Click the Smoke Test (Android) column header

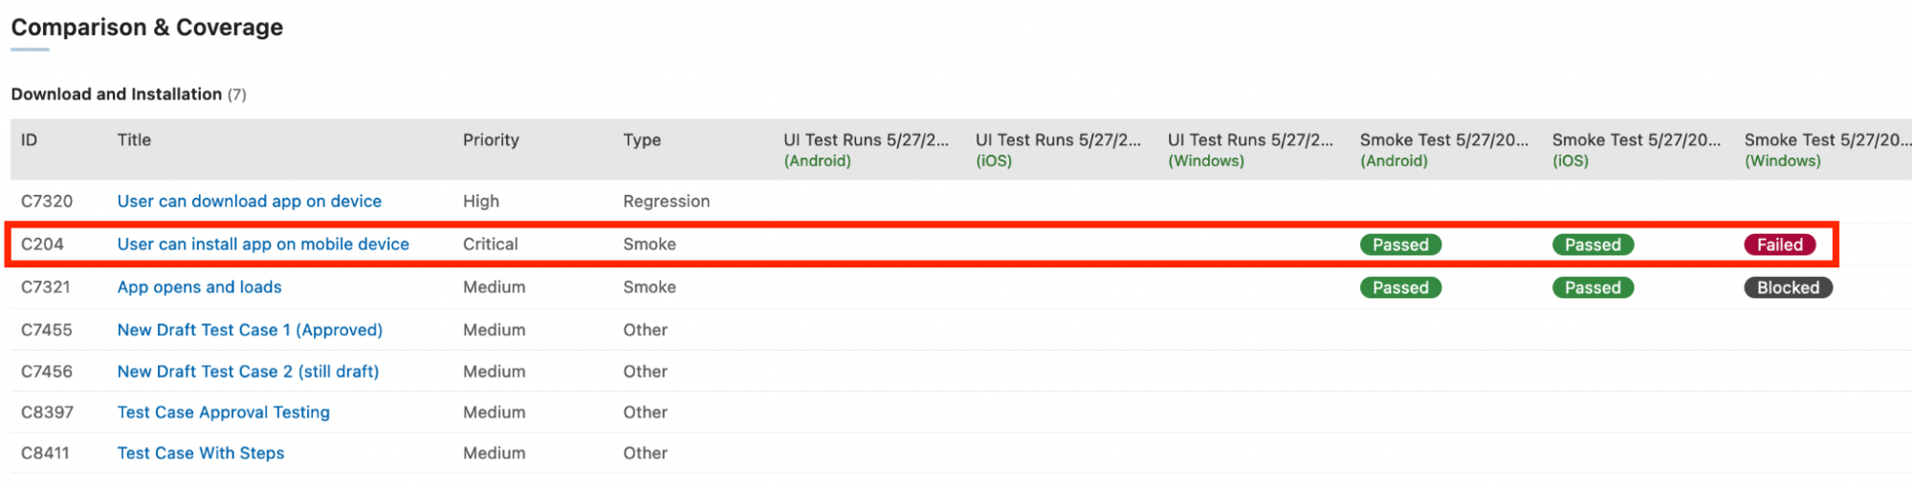[x=1443, y=150]
